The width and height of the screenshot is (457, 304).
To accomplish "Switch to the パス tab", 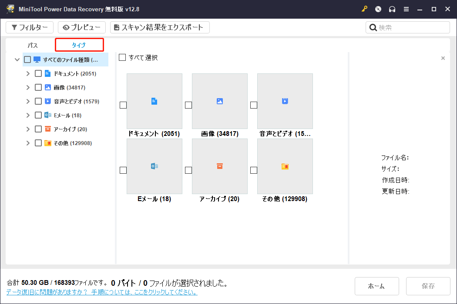I will pos(32,45).
